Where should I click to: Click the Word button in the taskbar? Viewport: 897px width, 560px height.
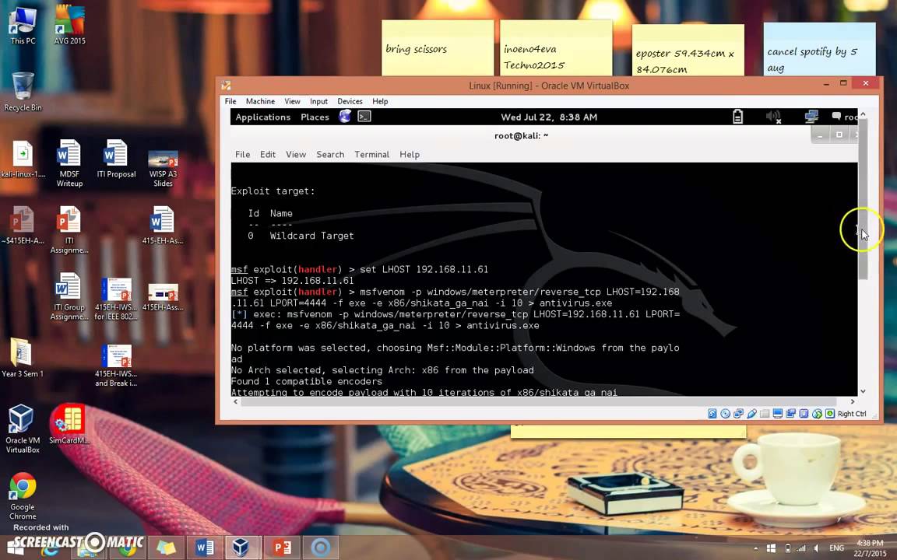click(204, 548)
